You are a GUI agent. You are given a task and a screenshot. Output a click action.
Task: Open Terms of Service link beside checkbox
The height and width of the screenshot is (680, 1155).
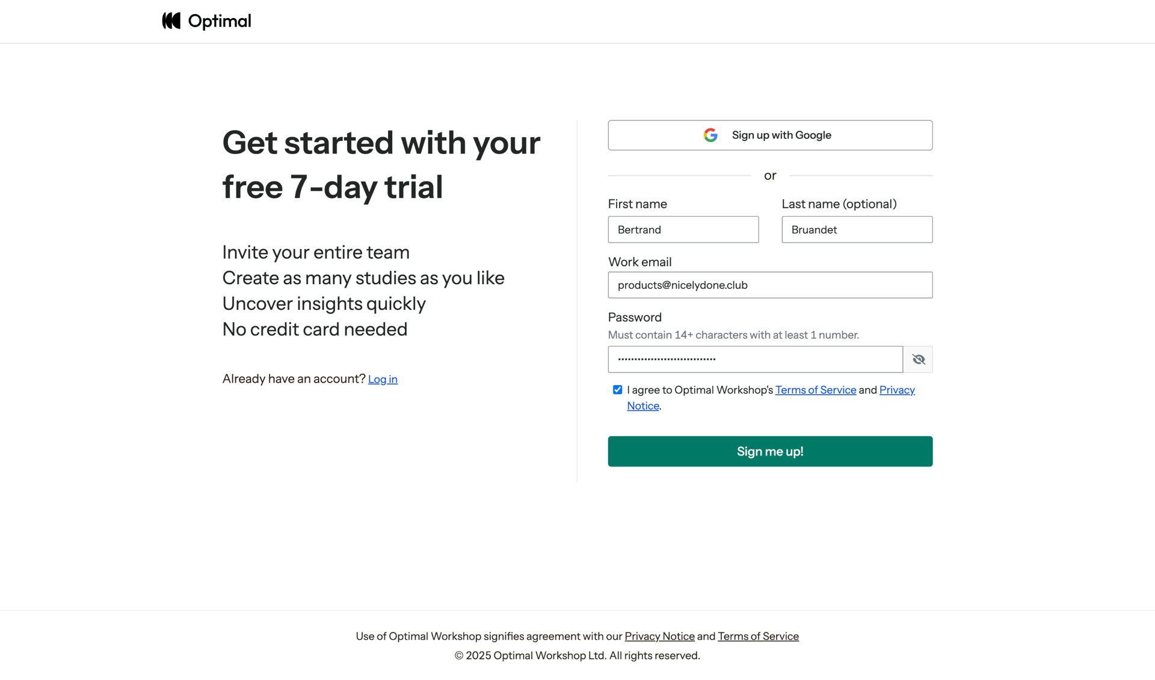tap(815, 390)
